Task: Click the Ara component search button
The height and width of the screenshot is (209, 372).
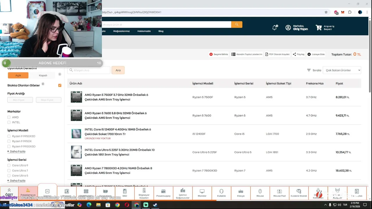Action: pyautogui.click(x=118, y=70)
